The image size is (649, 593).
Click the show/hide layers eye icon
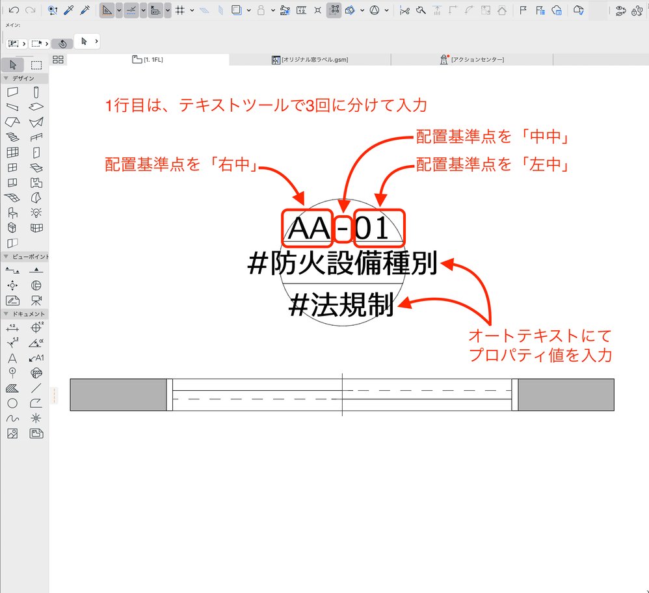[x=620, y=10]
